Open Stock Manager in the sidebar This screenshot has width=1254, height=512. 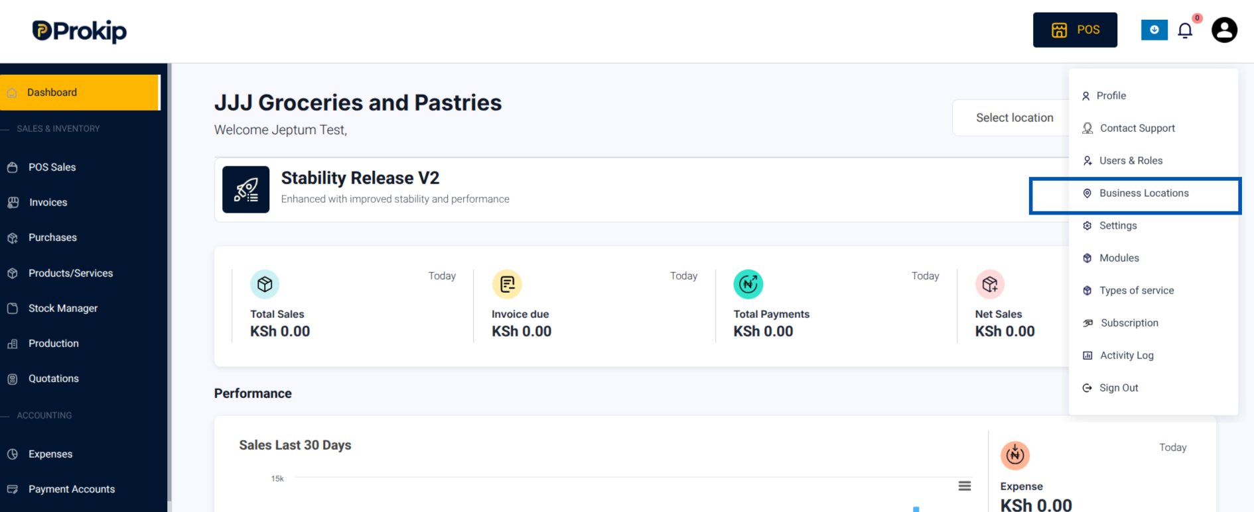63,309
